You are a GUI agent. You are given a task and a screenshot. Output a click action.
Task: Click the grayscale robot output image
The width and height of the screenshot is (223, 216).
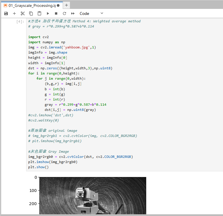(x=93, y=196)
